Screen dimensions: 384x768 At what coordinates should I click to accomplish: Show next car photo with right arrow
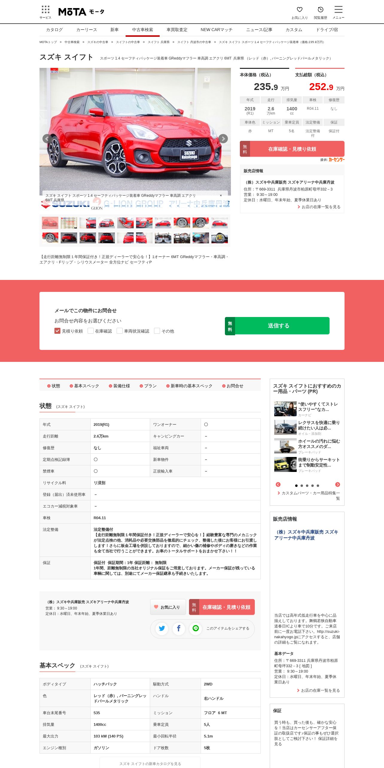click(x=223, y=138)
